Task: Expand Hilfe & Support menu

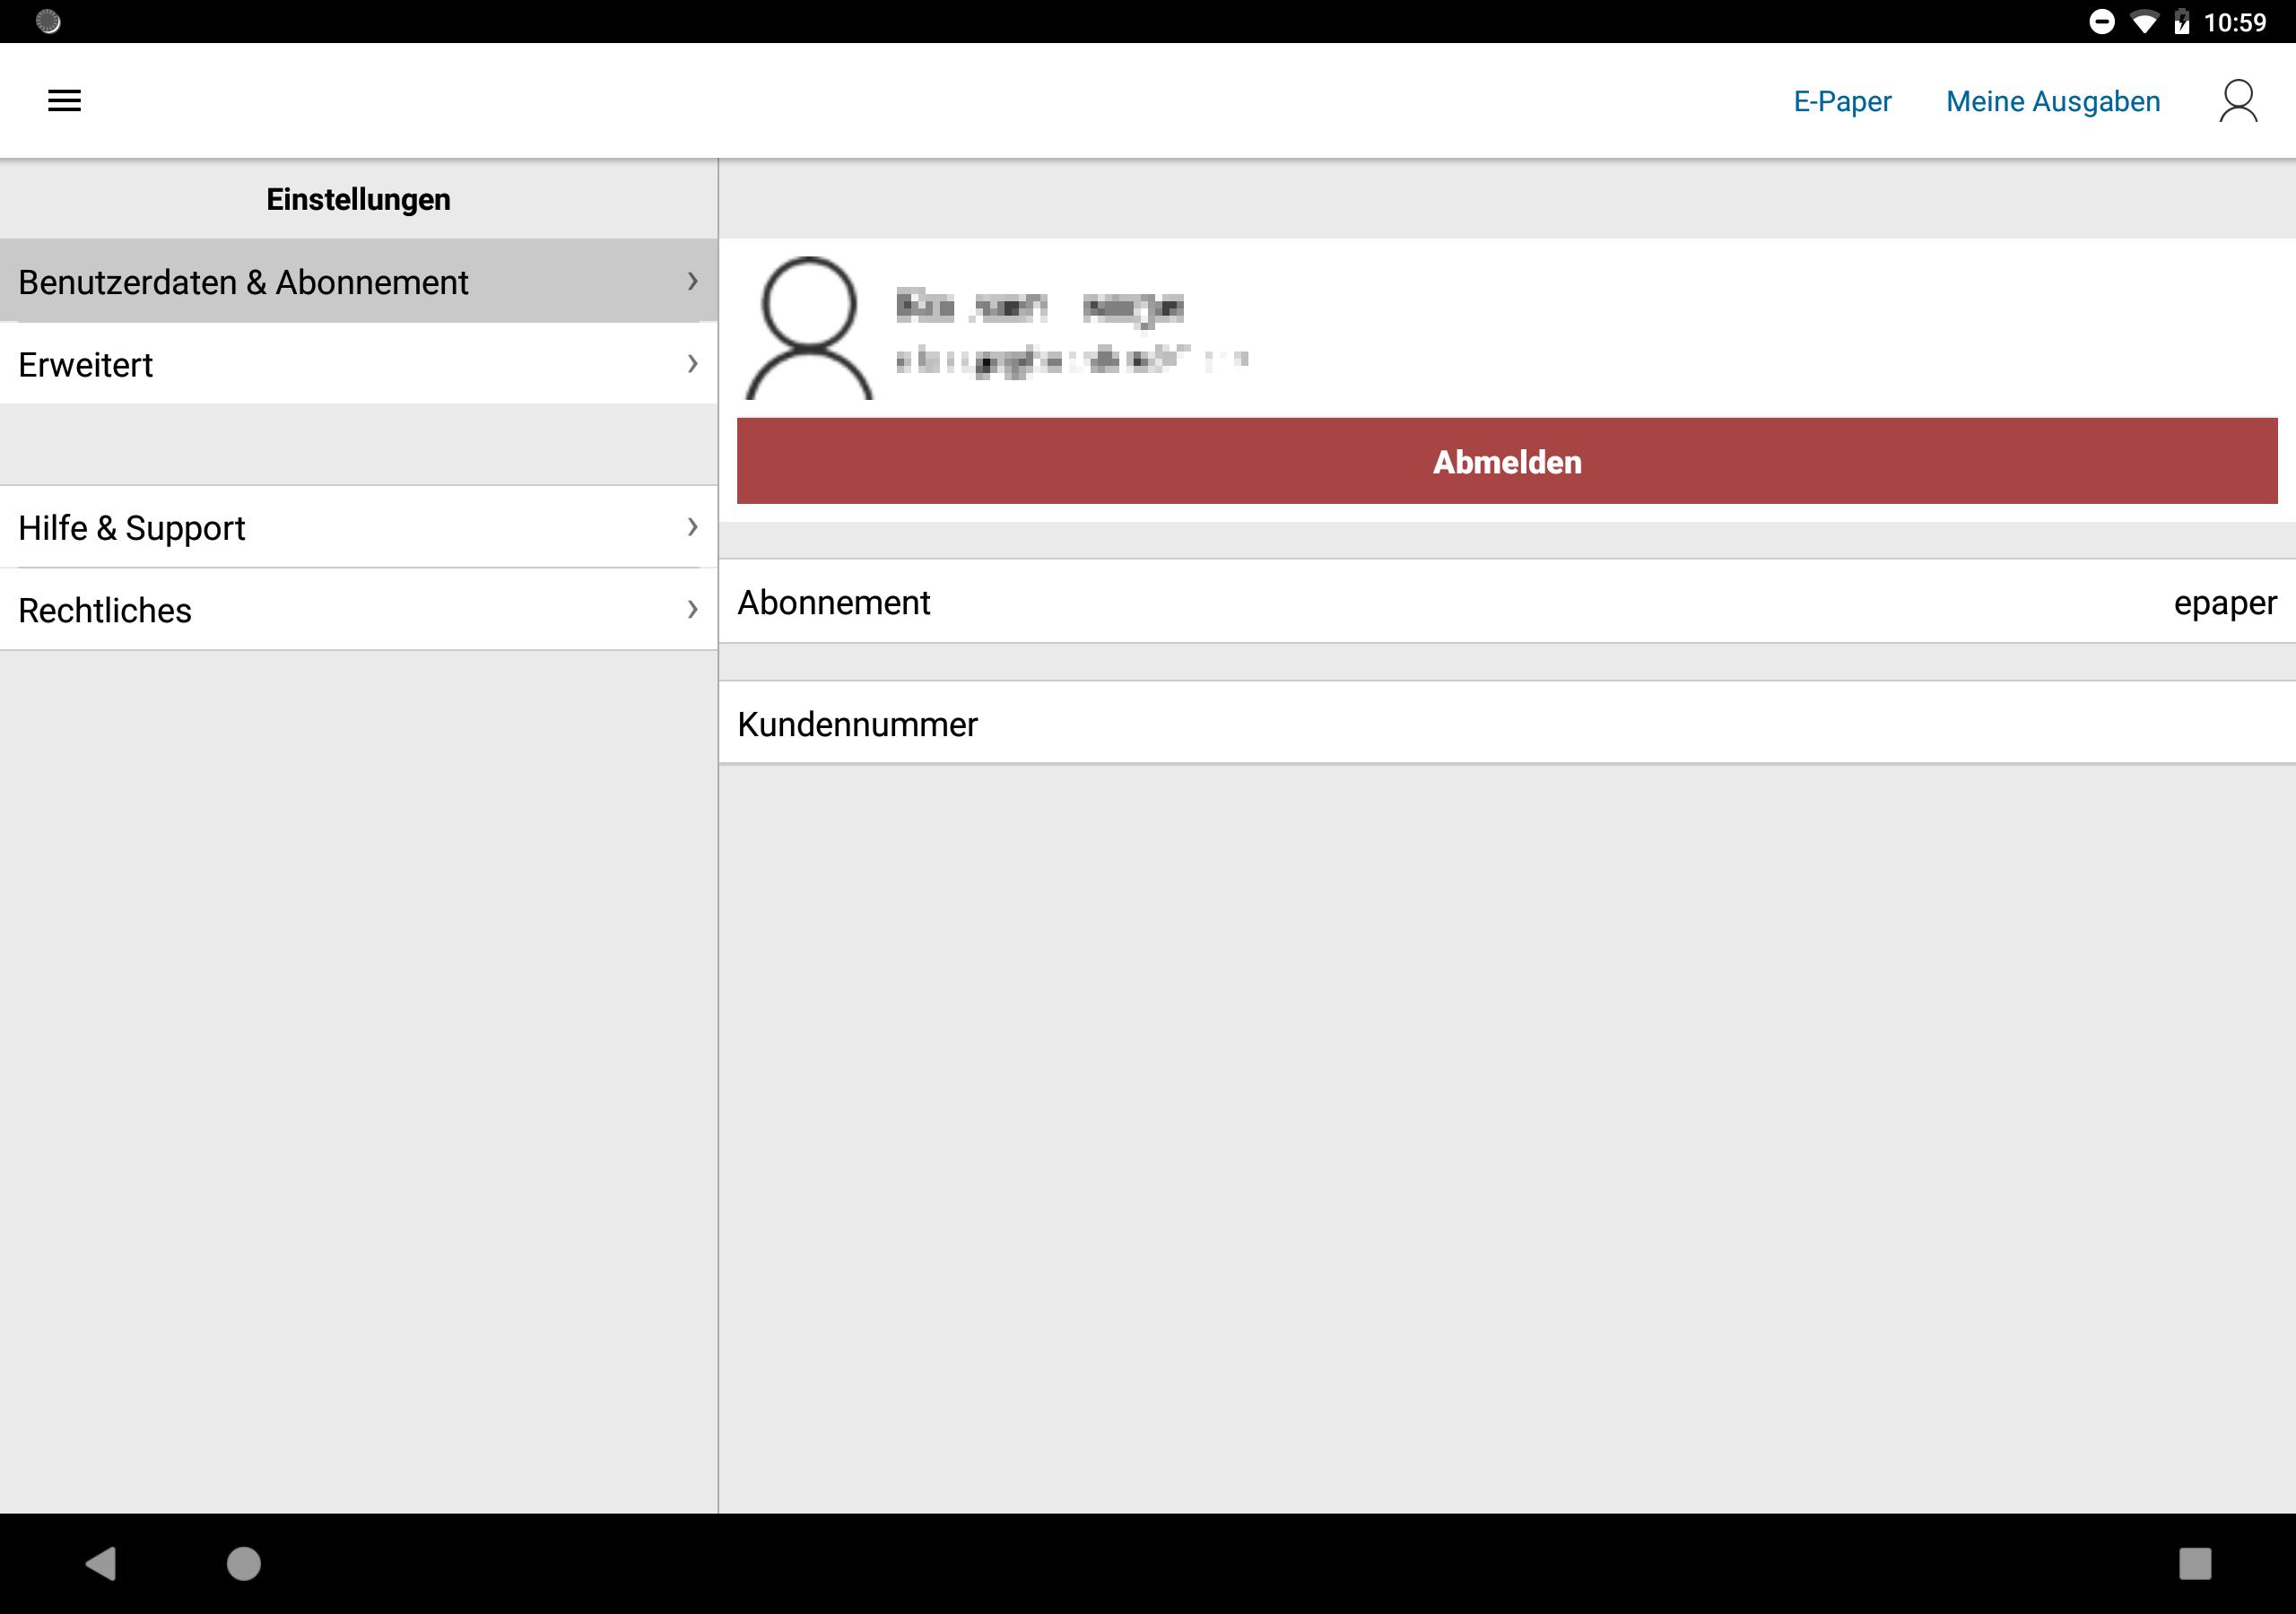Action: coord(358,527)
